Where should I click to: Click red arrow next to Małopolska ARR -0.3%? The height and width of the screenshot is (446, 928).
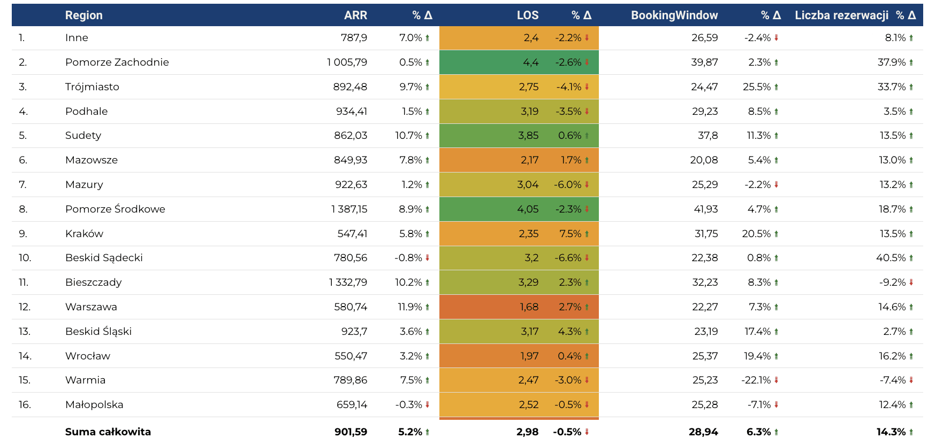point(428,405)
